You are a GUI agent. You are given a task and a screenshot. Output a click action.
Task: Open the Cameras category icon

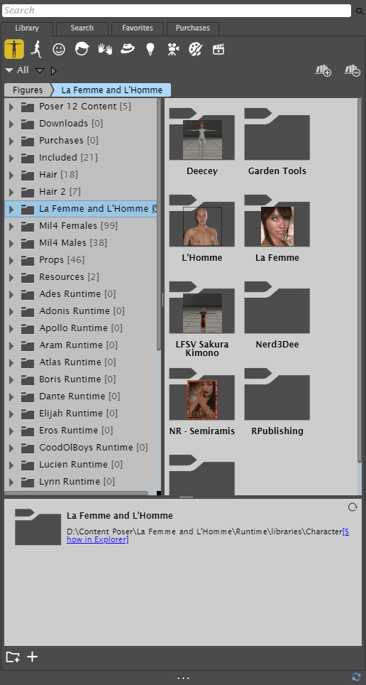point(173,49)
